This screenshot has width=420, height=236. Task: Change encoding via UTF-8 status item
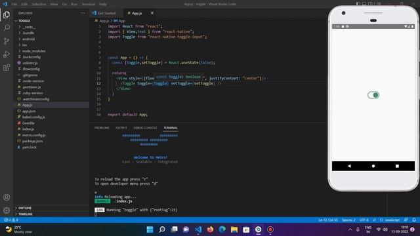tap(364, 220)
